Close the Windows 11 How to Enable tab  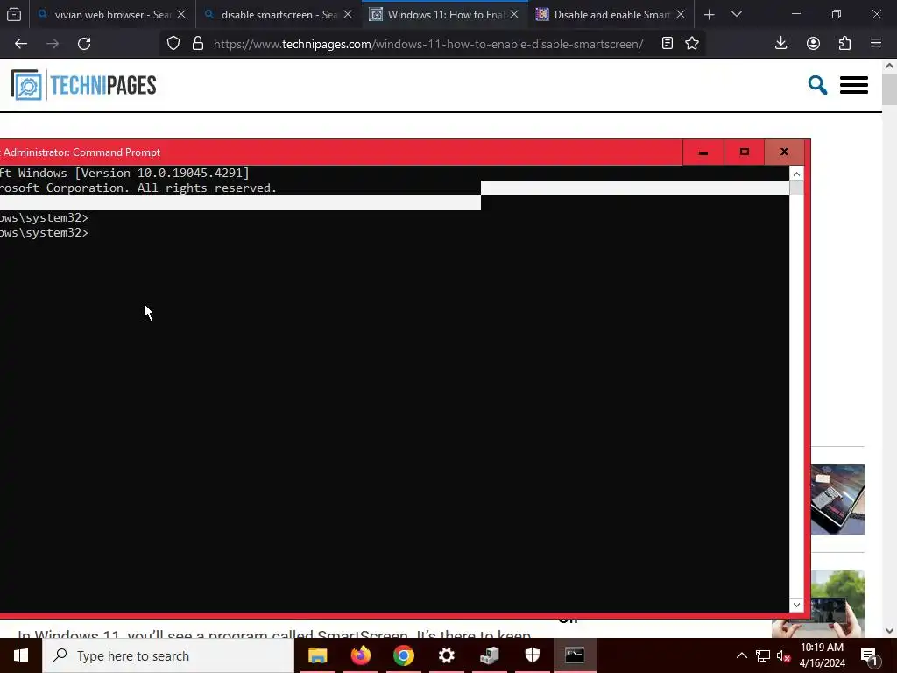(514, 14)
